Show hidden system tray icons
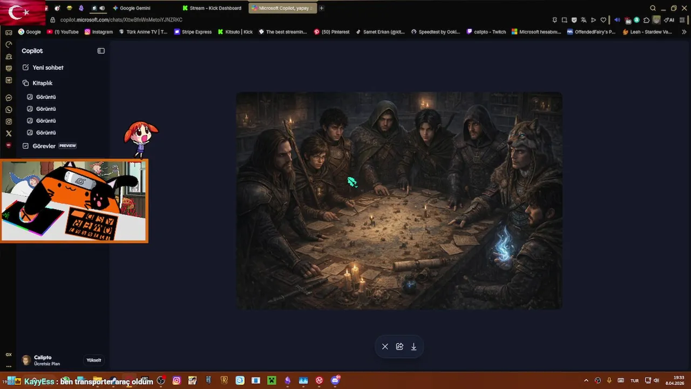691x389 pixels. coord(586,380)
